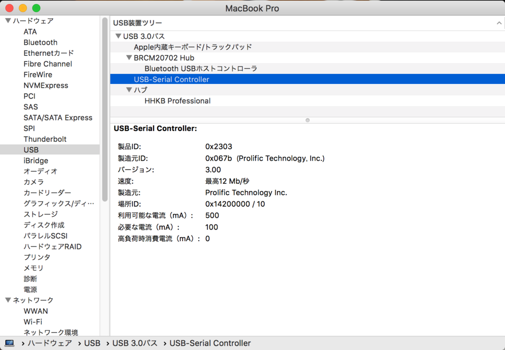Click the USB装置ツリー column header
Screen dimensions: 505x350
[307, 23]
